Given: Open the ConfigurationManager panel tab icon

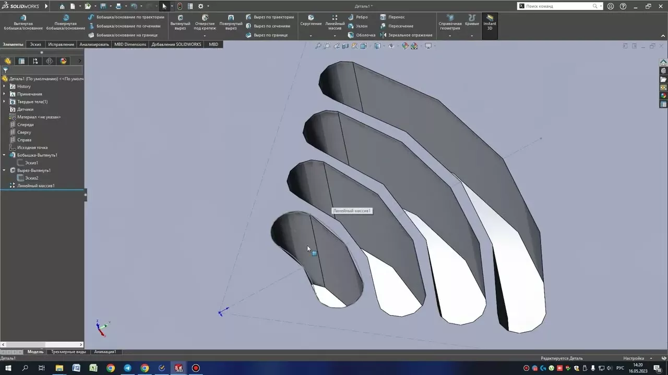Looking at the screenshot, I should pyautogui.click(x=35, y=61).
